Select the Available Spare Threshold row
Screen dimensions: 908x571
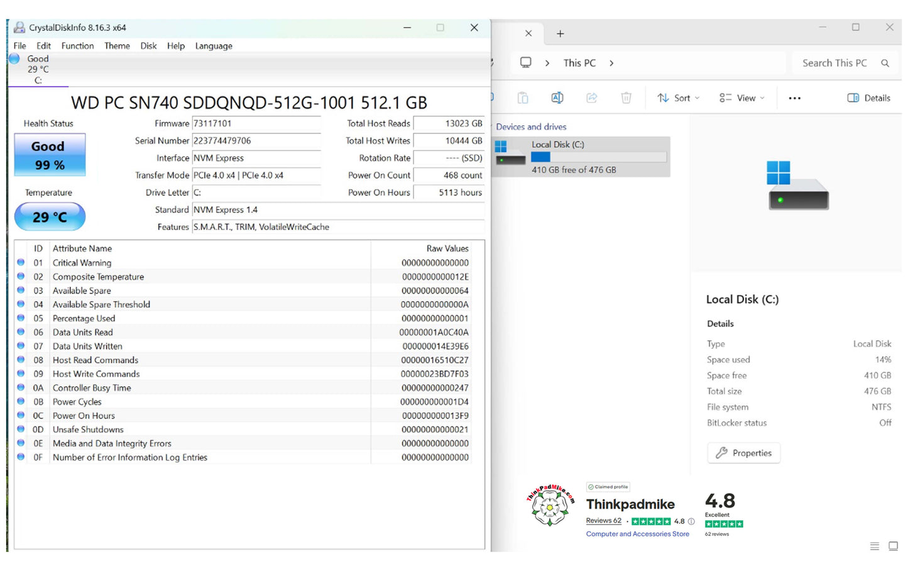pos(243,304)
